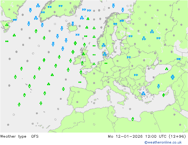188x145 pixels.
Task: Select the grey dot over southern Germany
Action: [107, 72]
